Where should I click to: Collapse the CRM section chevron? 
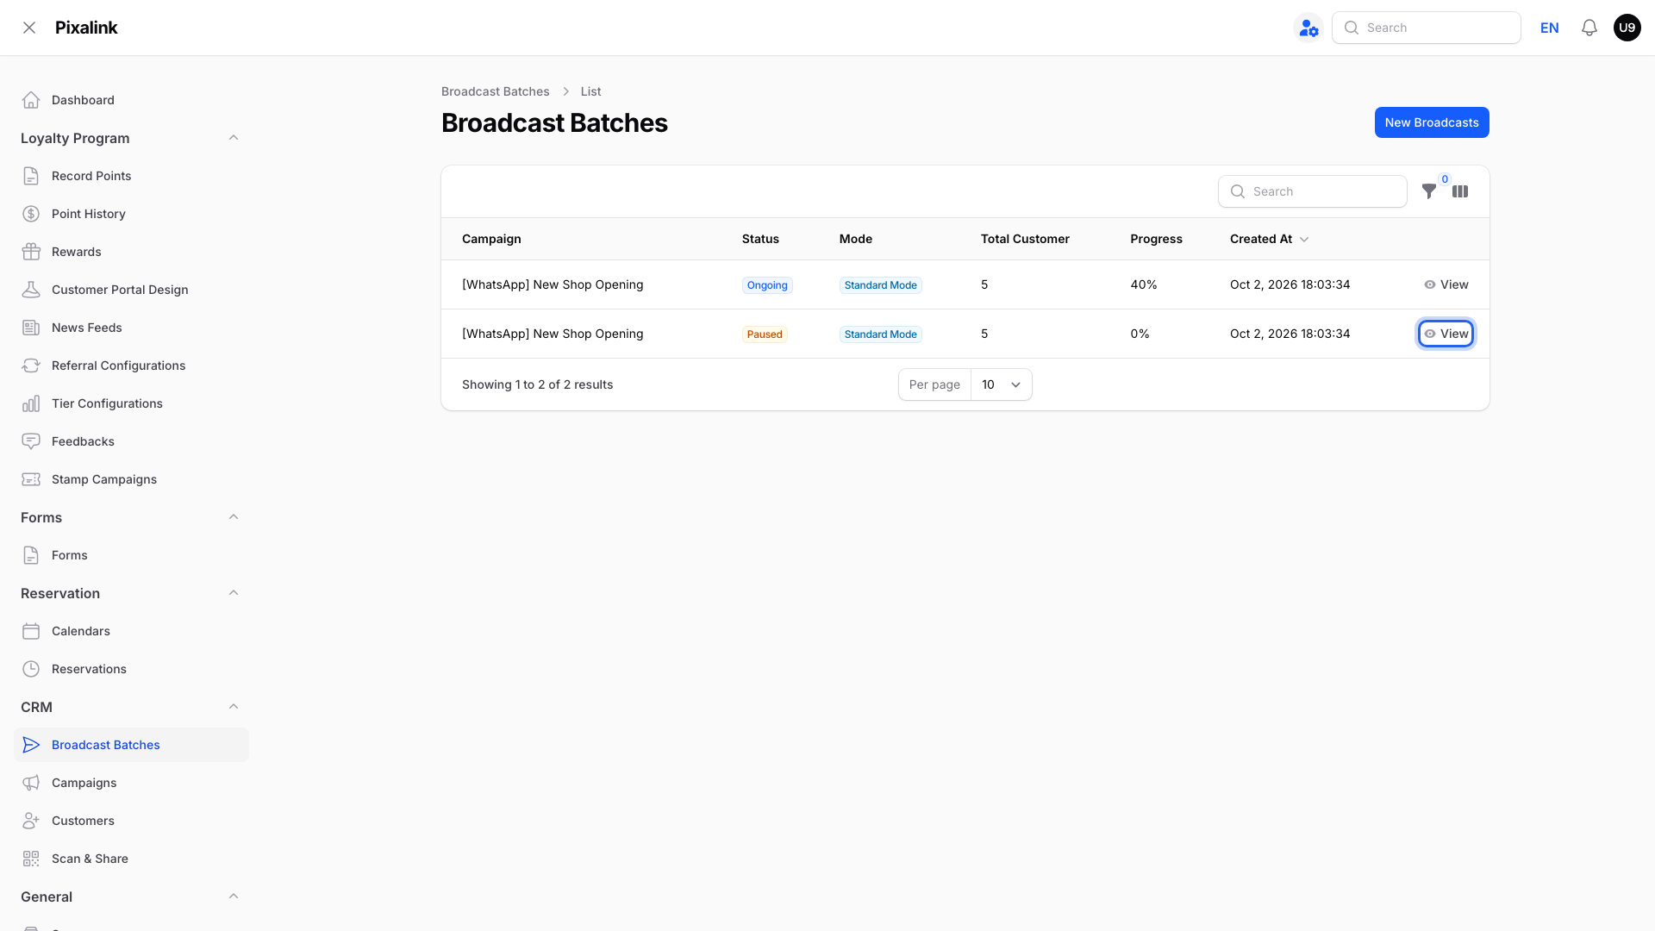click(x=234, y=707)
